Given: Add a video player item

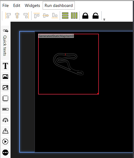Looking at the screenshot, I should point(5,141).
